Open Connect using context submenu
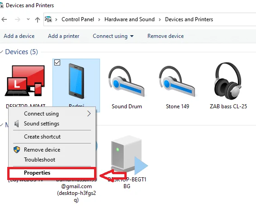 [x=52, y=114]
